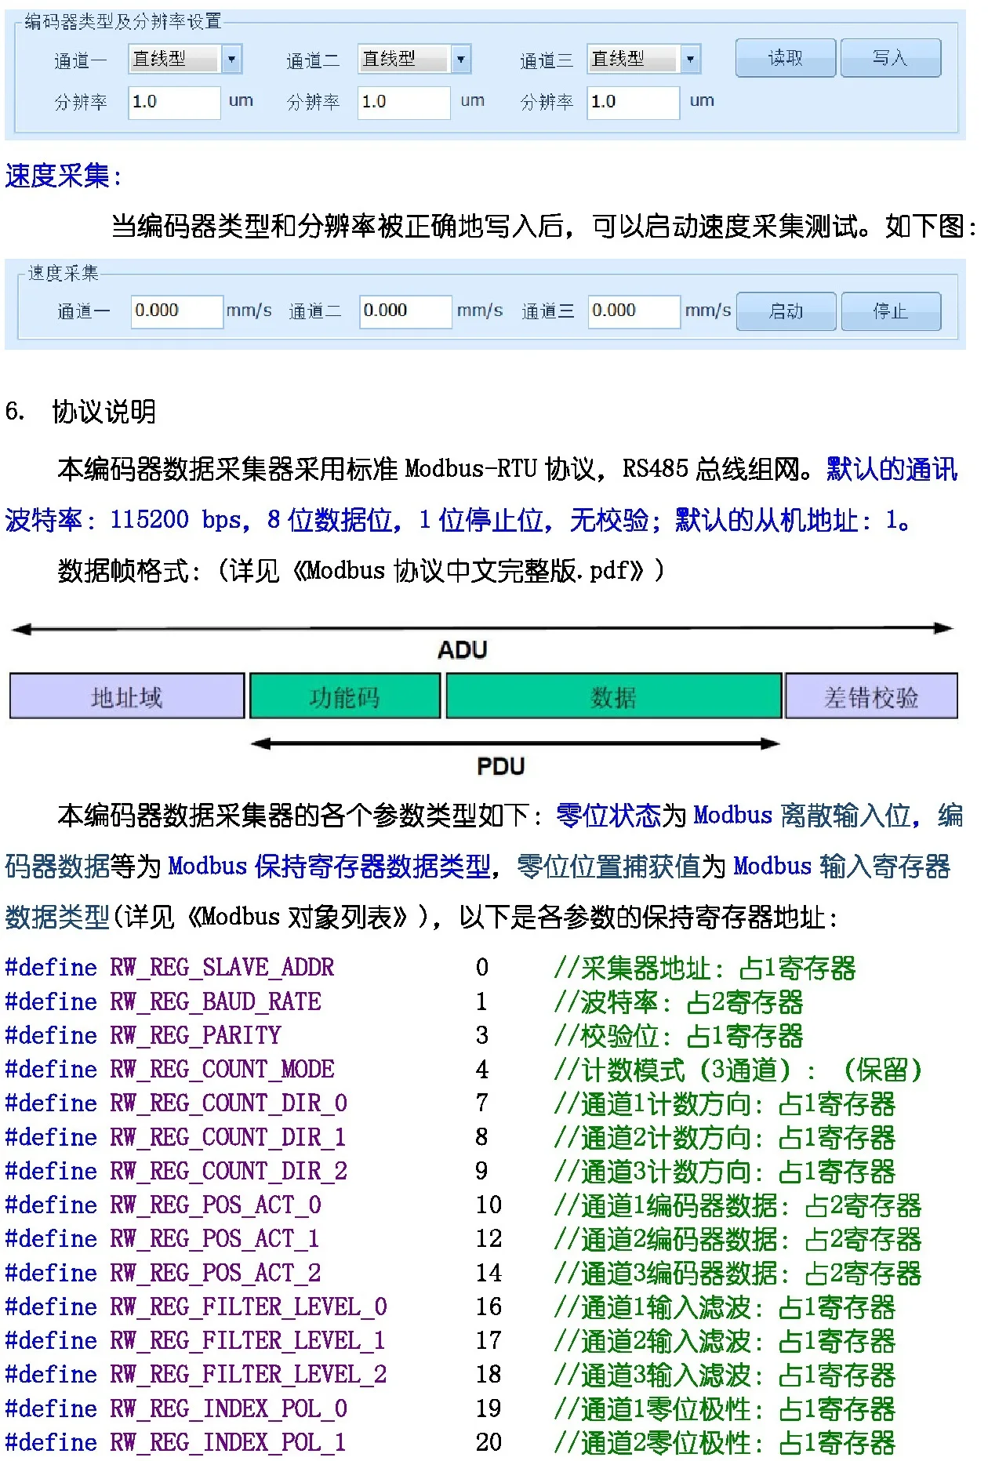The height and width of the screenshot is (1461, 988).
Task: Click the comment //计数模式 (3通道): (保留)
Action: [738, 1070]
